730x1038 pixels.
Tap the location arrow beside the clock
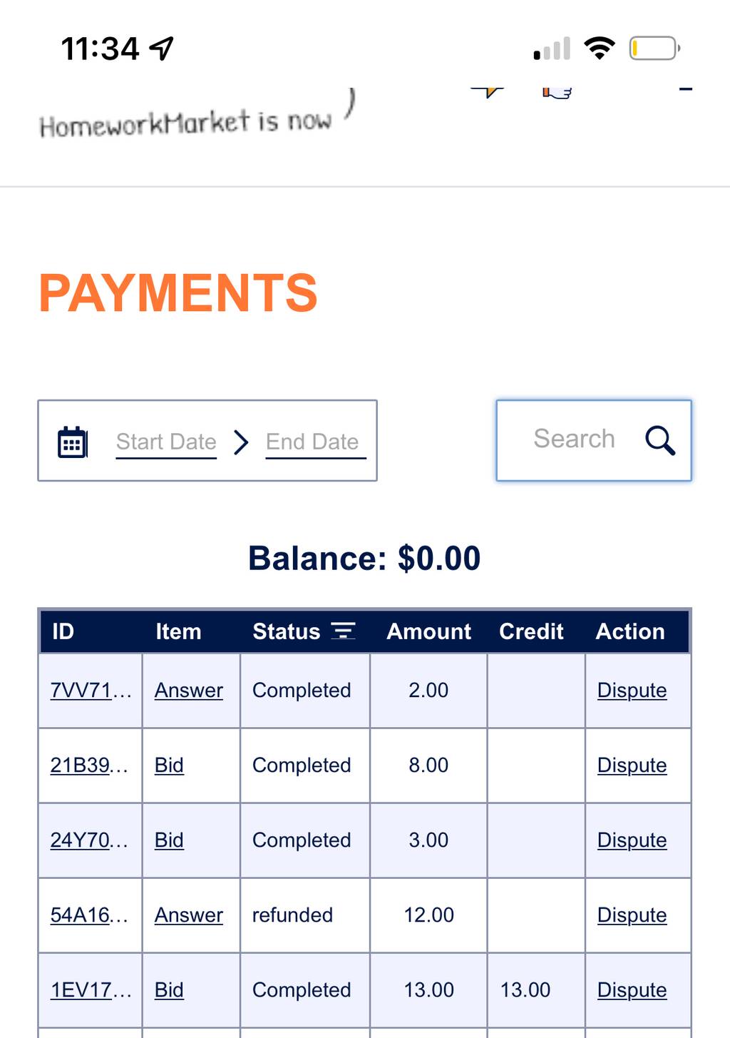161,49
